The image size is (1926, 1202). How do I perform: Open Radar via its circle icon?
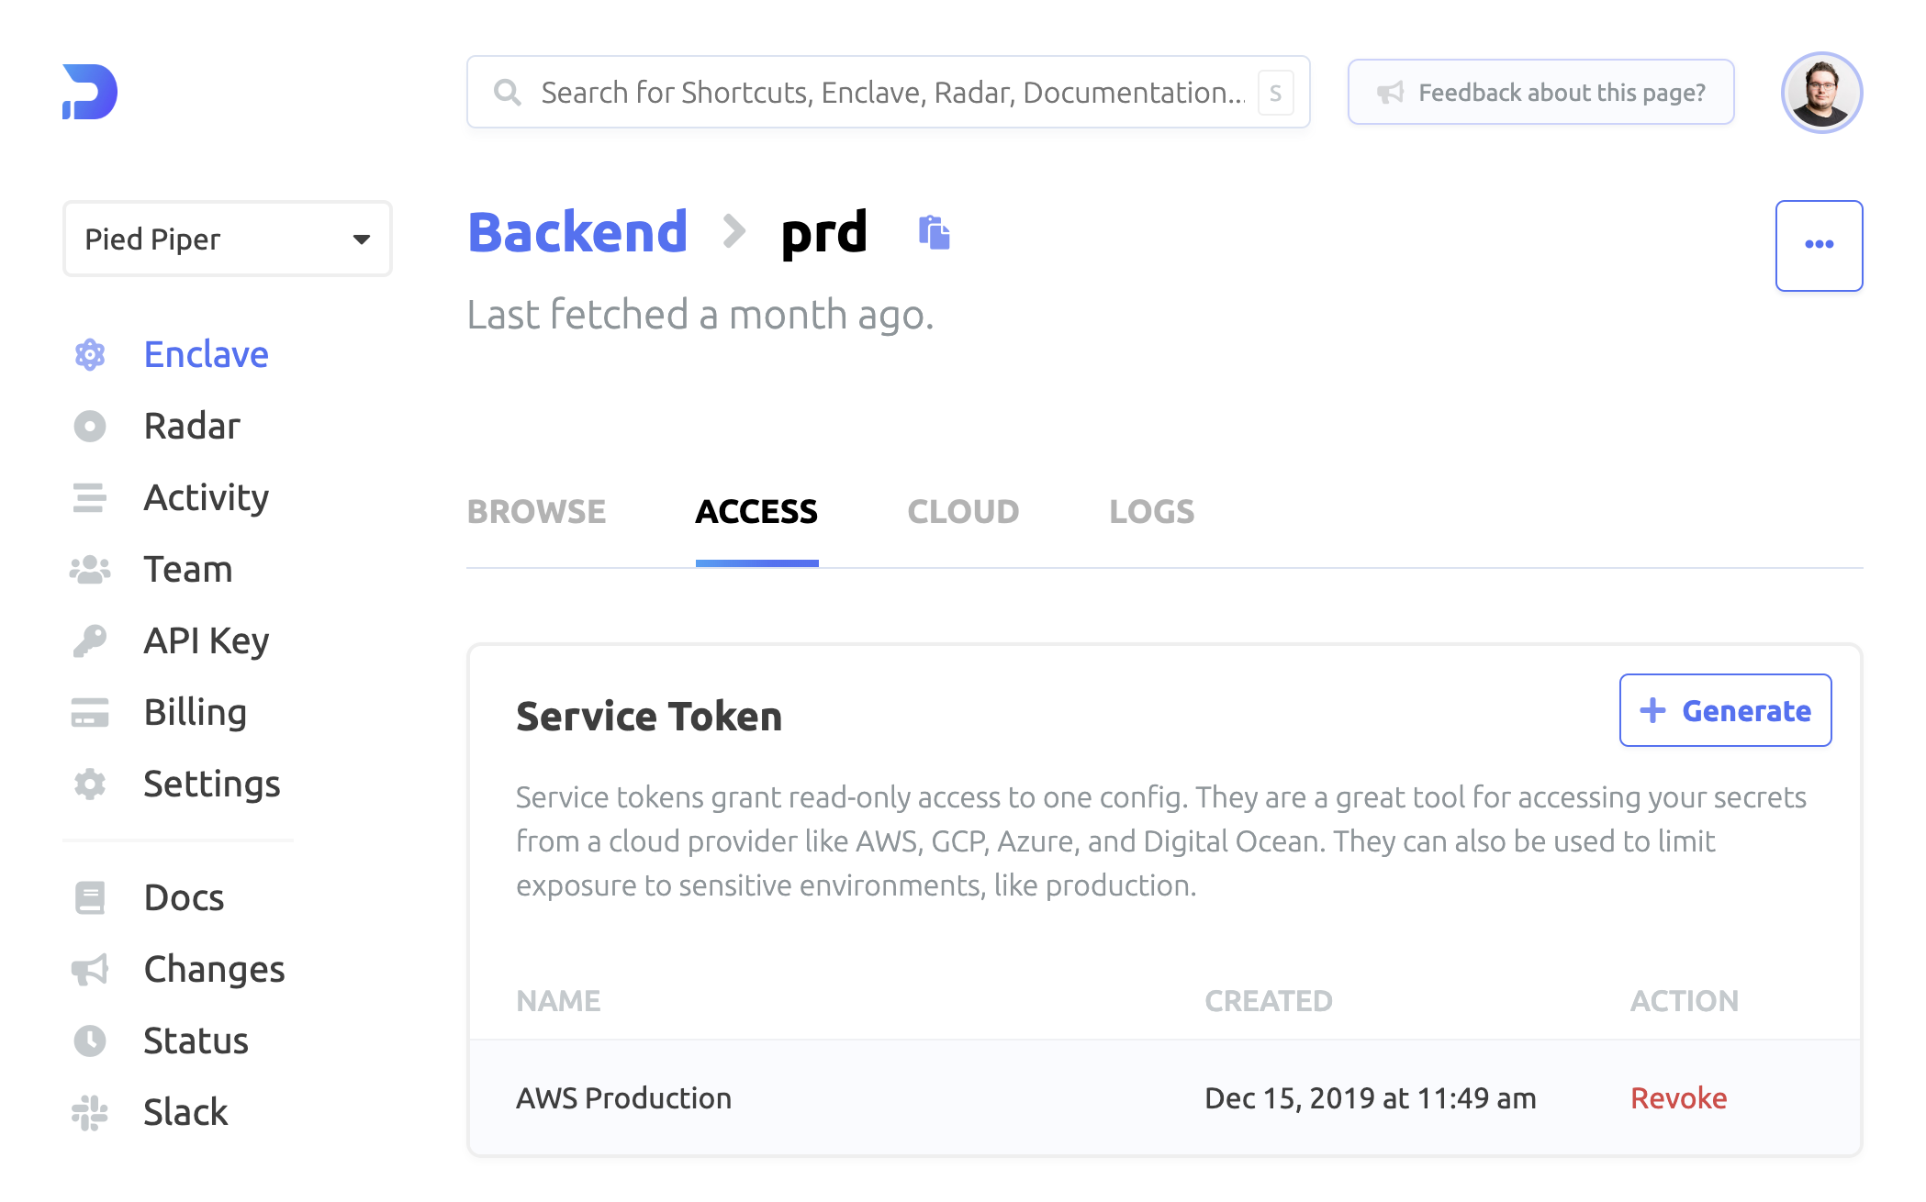(90, 427)
